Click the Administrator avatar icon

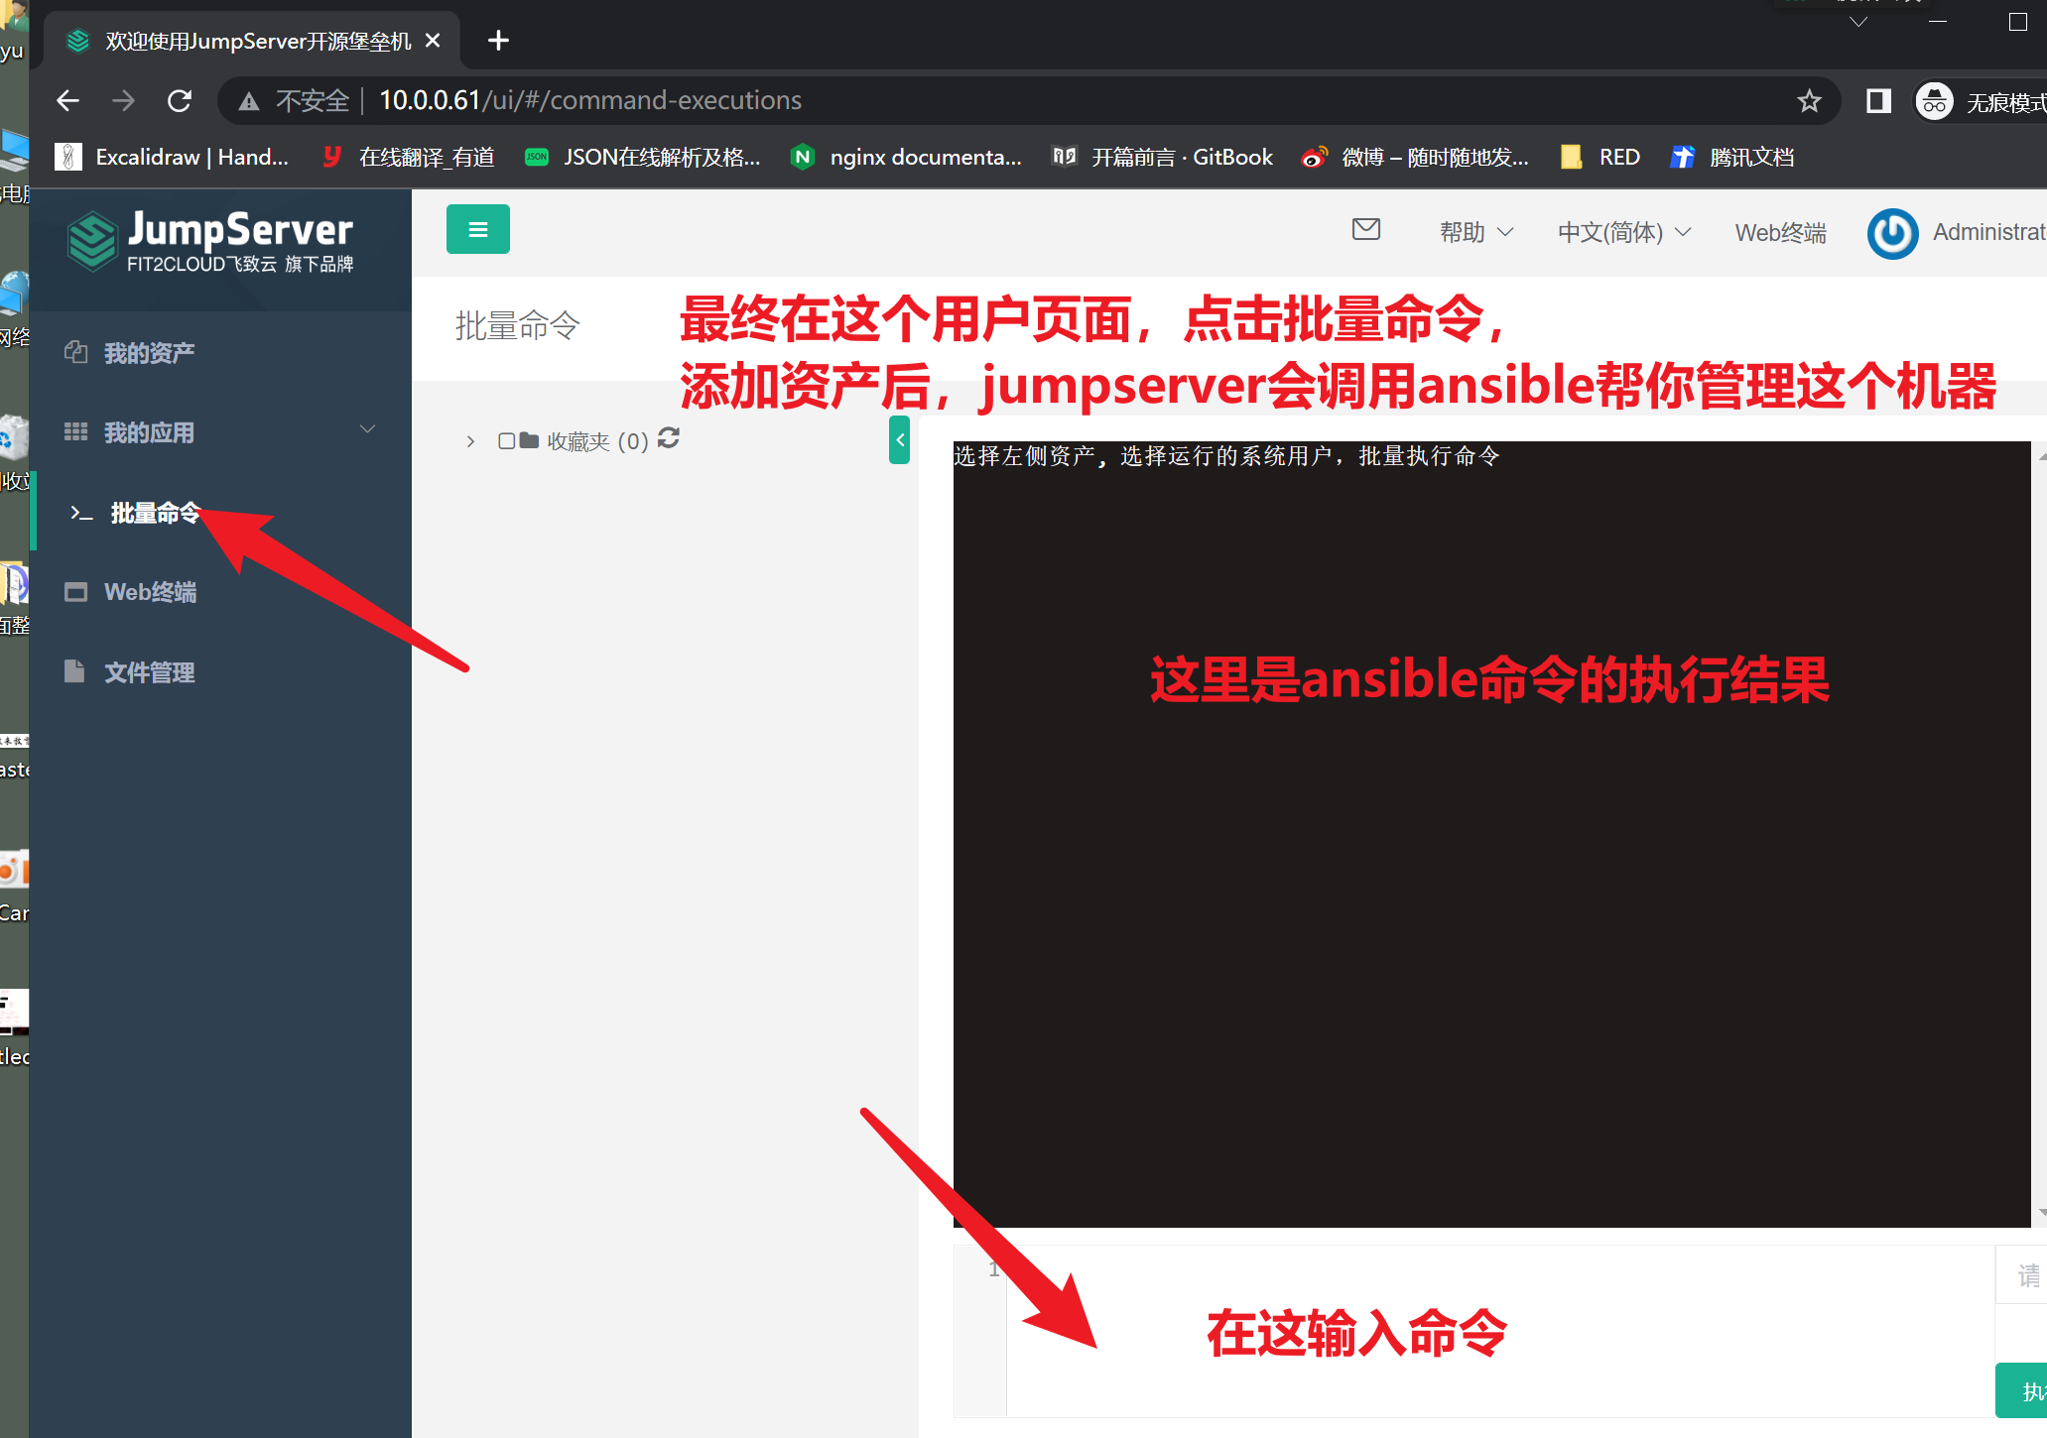[1892, 233]
